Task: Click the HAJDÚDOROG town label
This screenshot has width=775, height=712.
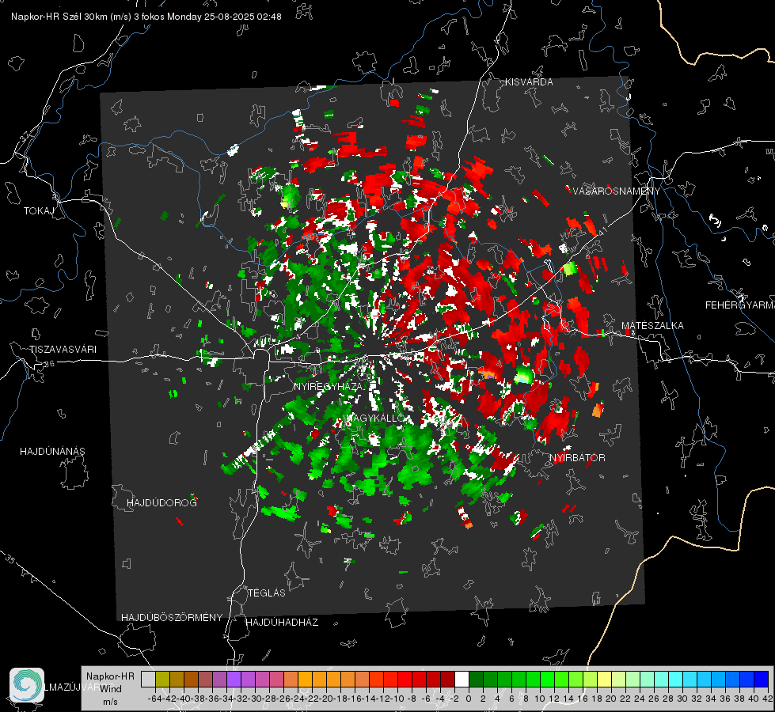Action: coord(161,502)
